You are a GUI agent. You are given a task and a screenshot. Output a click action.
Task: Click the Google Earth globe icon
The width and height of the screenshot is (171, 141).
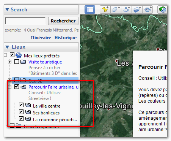pos(19,55)
